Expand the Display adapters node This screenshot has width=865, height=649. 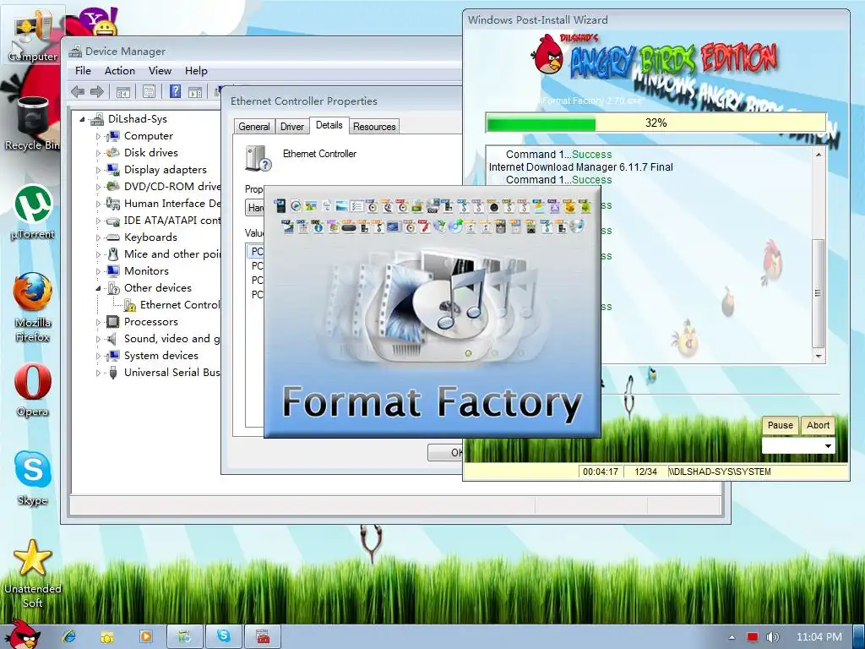point(99,170)
